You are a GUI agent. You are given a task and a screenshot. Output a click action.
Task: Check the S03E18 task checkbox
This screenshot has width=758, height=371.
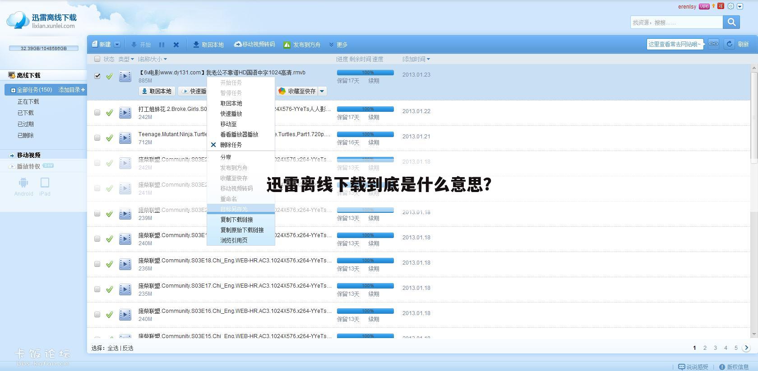tap(97, 264)
